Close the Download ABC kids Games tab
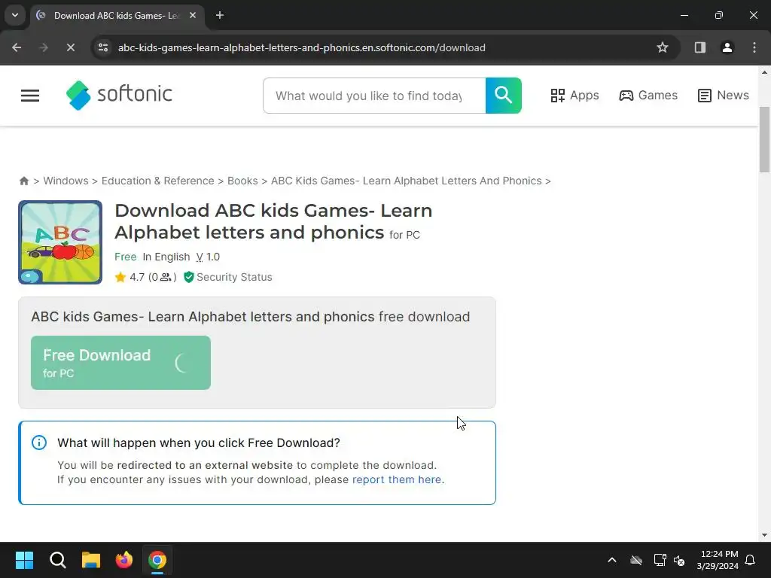This screenshot has height=578, width=771. [x=193, y=16]
